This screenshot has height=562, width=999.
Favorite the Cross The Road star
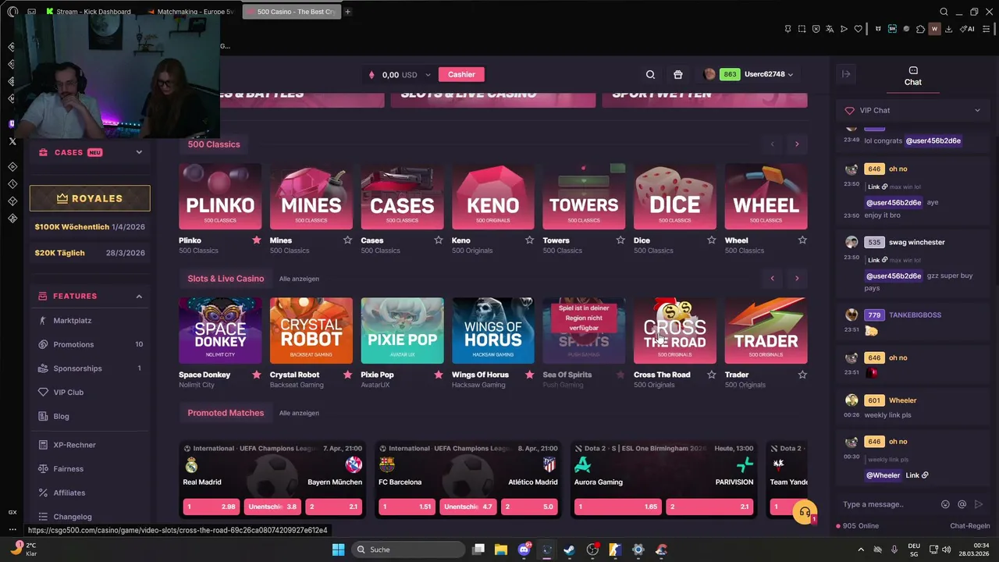(x=711, y=375)
